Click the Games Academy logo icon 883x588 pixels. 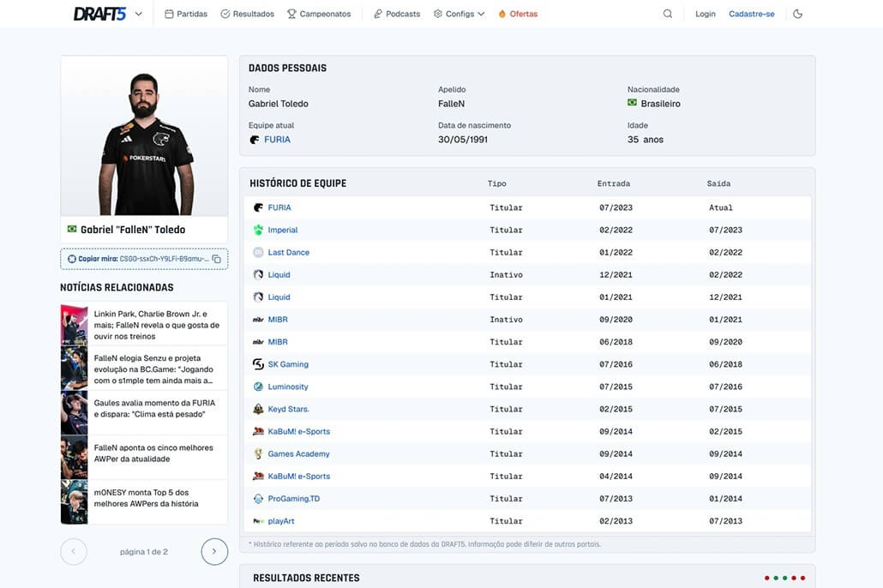tap(258, 454)
